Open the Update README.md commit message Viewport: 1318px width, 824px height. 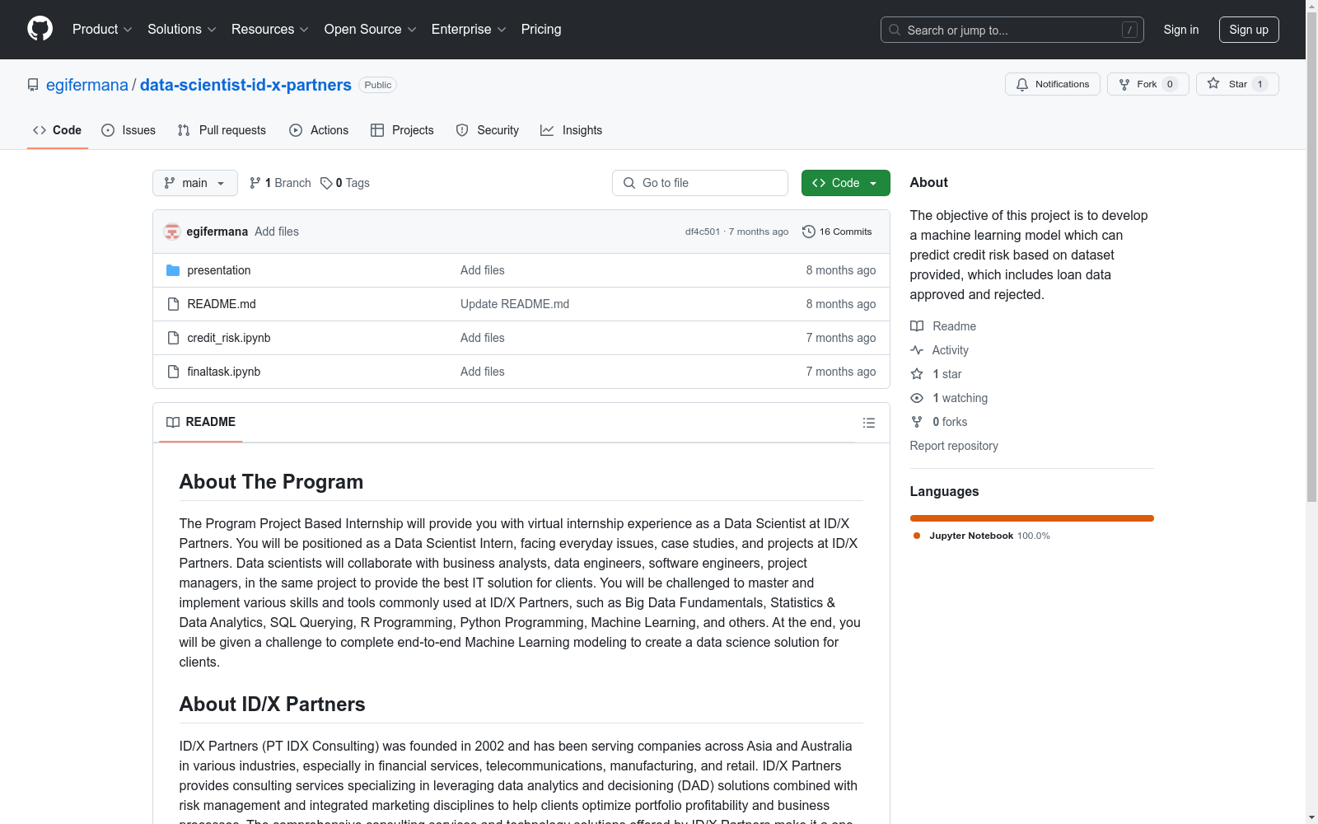[515, 304]
